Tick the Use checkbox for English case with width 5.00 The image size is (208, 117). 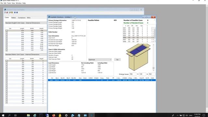click(x=6, y=50)
